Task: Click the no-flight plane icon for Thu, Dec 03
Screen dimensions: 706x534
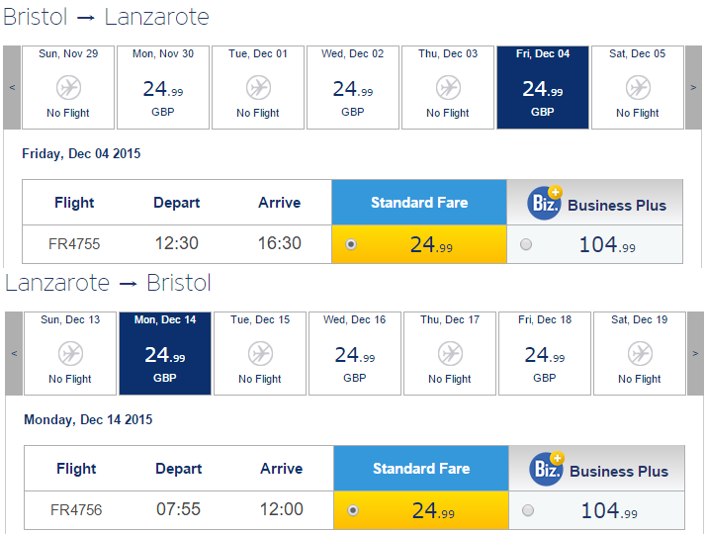Action: 448,87
